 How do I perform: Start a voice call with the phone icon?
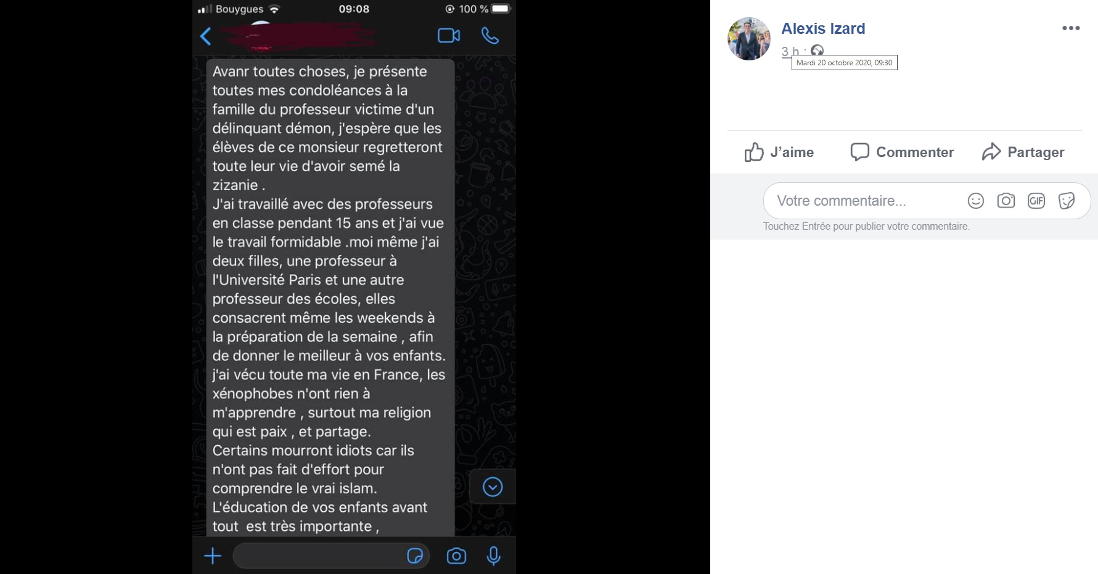(x=490, y=36)
